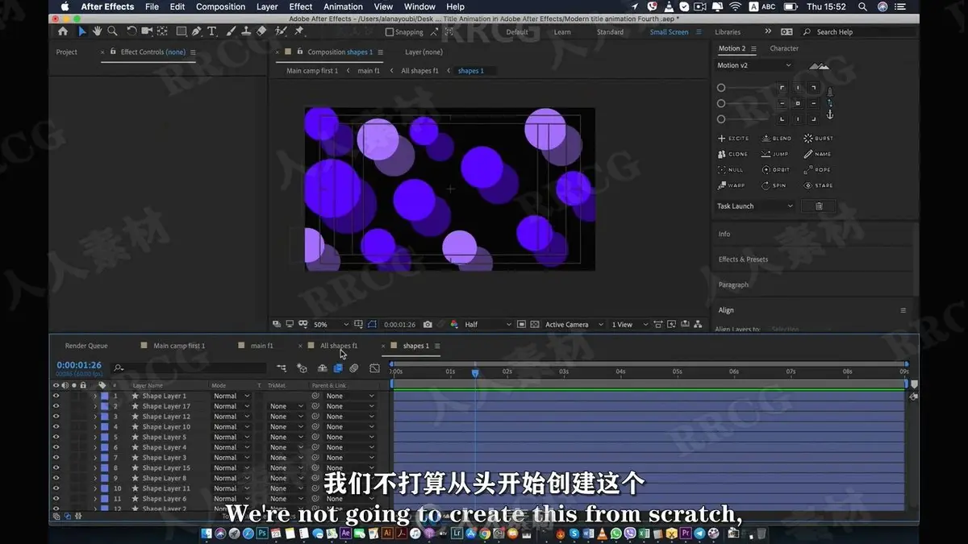Switch to Small Screen workspace

pyautogui.click(x=670, y=32)
